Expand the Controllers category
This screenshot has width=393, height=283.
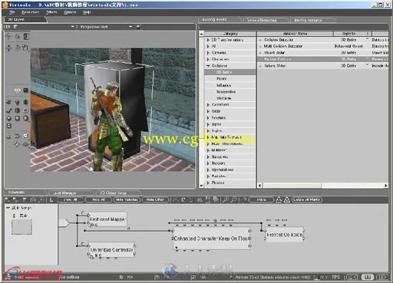(x=208, y=104)
